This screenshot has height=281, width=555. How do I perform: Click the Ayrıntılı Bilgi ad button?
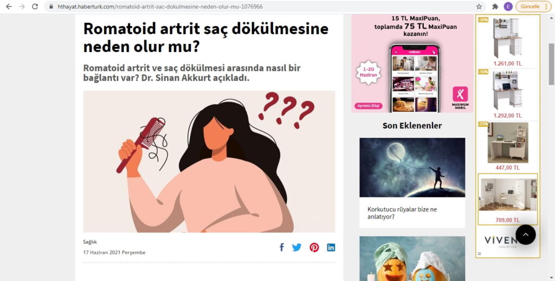[368, 106]
